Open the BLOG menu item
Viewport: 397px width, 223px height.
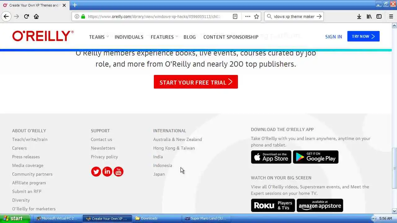click(190, 37)
